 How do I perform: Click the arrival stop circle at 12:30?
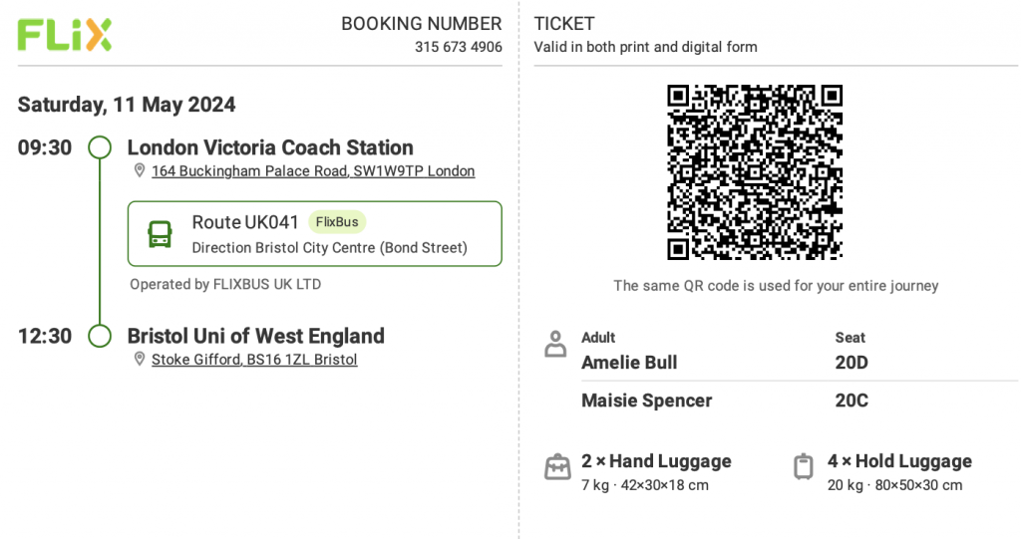(x=100, y=336)
